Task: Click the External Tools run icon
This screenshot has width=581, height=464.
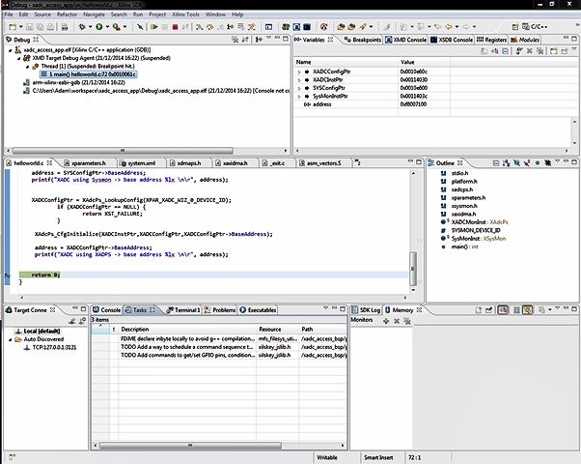Action: coord(117,27)
